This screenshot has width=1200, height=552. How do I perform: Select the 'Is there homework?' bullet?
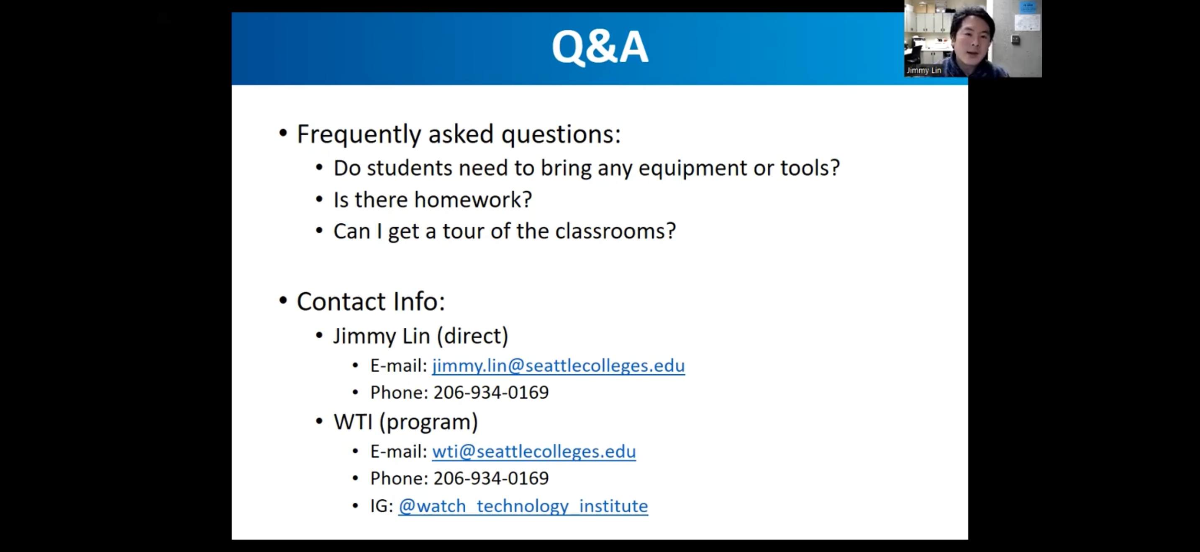pyautogui.click(x=432, y=199)
